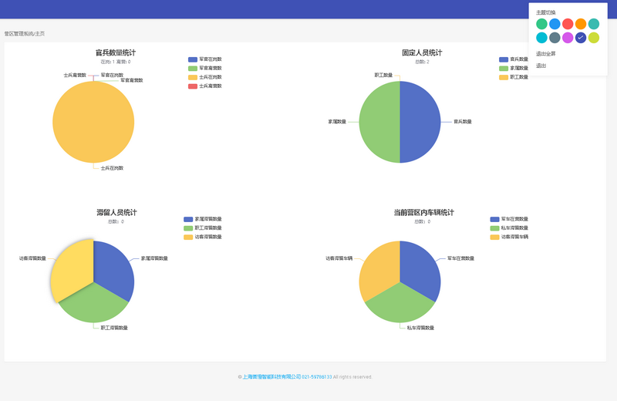Image resolution: width=617 pixels, height=401 pixels.
Task: Select the red theme color swatch
Action: pyautogui.click(x=568, y=24)
